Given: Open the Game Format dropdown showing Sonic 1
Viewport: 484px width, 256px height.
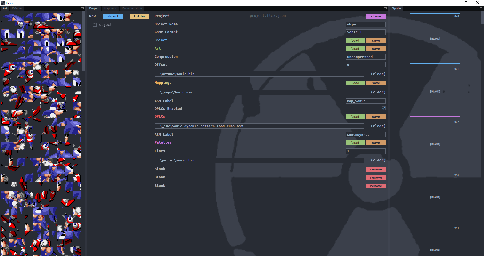Looking at the screenshot, I should pos(366,32).
